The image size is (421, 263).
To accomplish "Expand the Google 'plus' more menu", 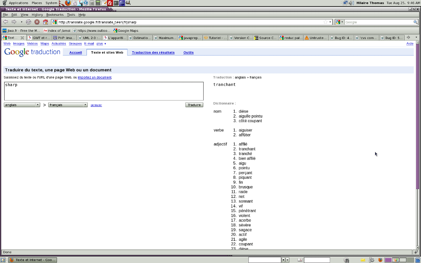I will pyautogui.click(x=101, y=44).
